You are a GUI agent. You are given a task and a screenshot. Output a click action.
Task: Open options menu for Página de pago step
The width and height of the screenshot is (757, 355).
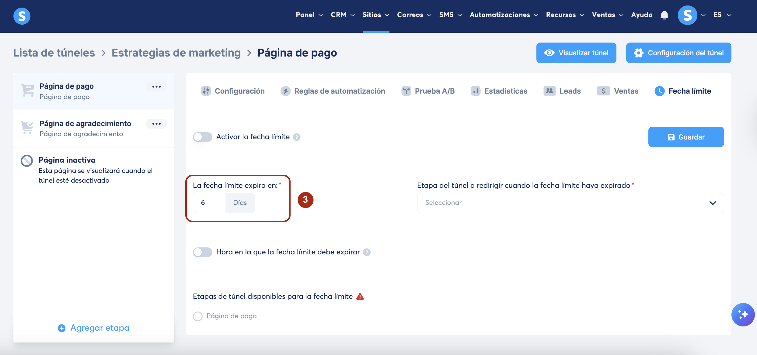pos(156,87)
